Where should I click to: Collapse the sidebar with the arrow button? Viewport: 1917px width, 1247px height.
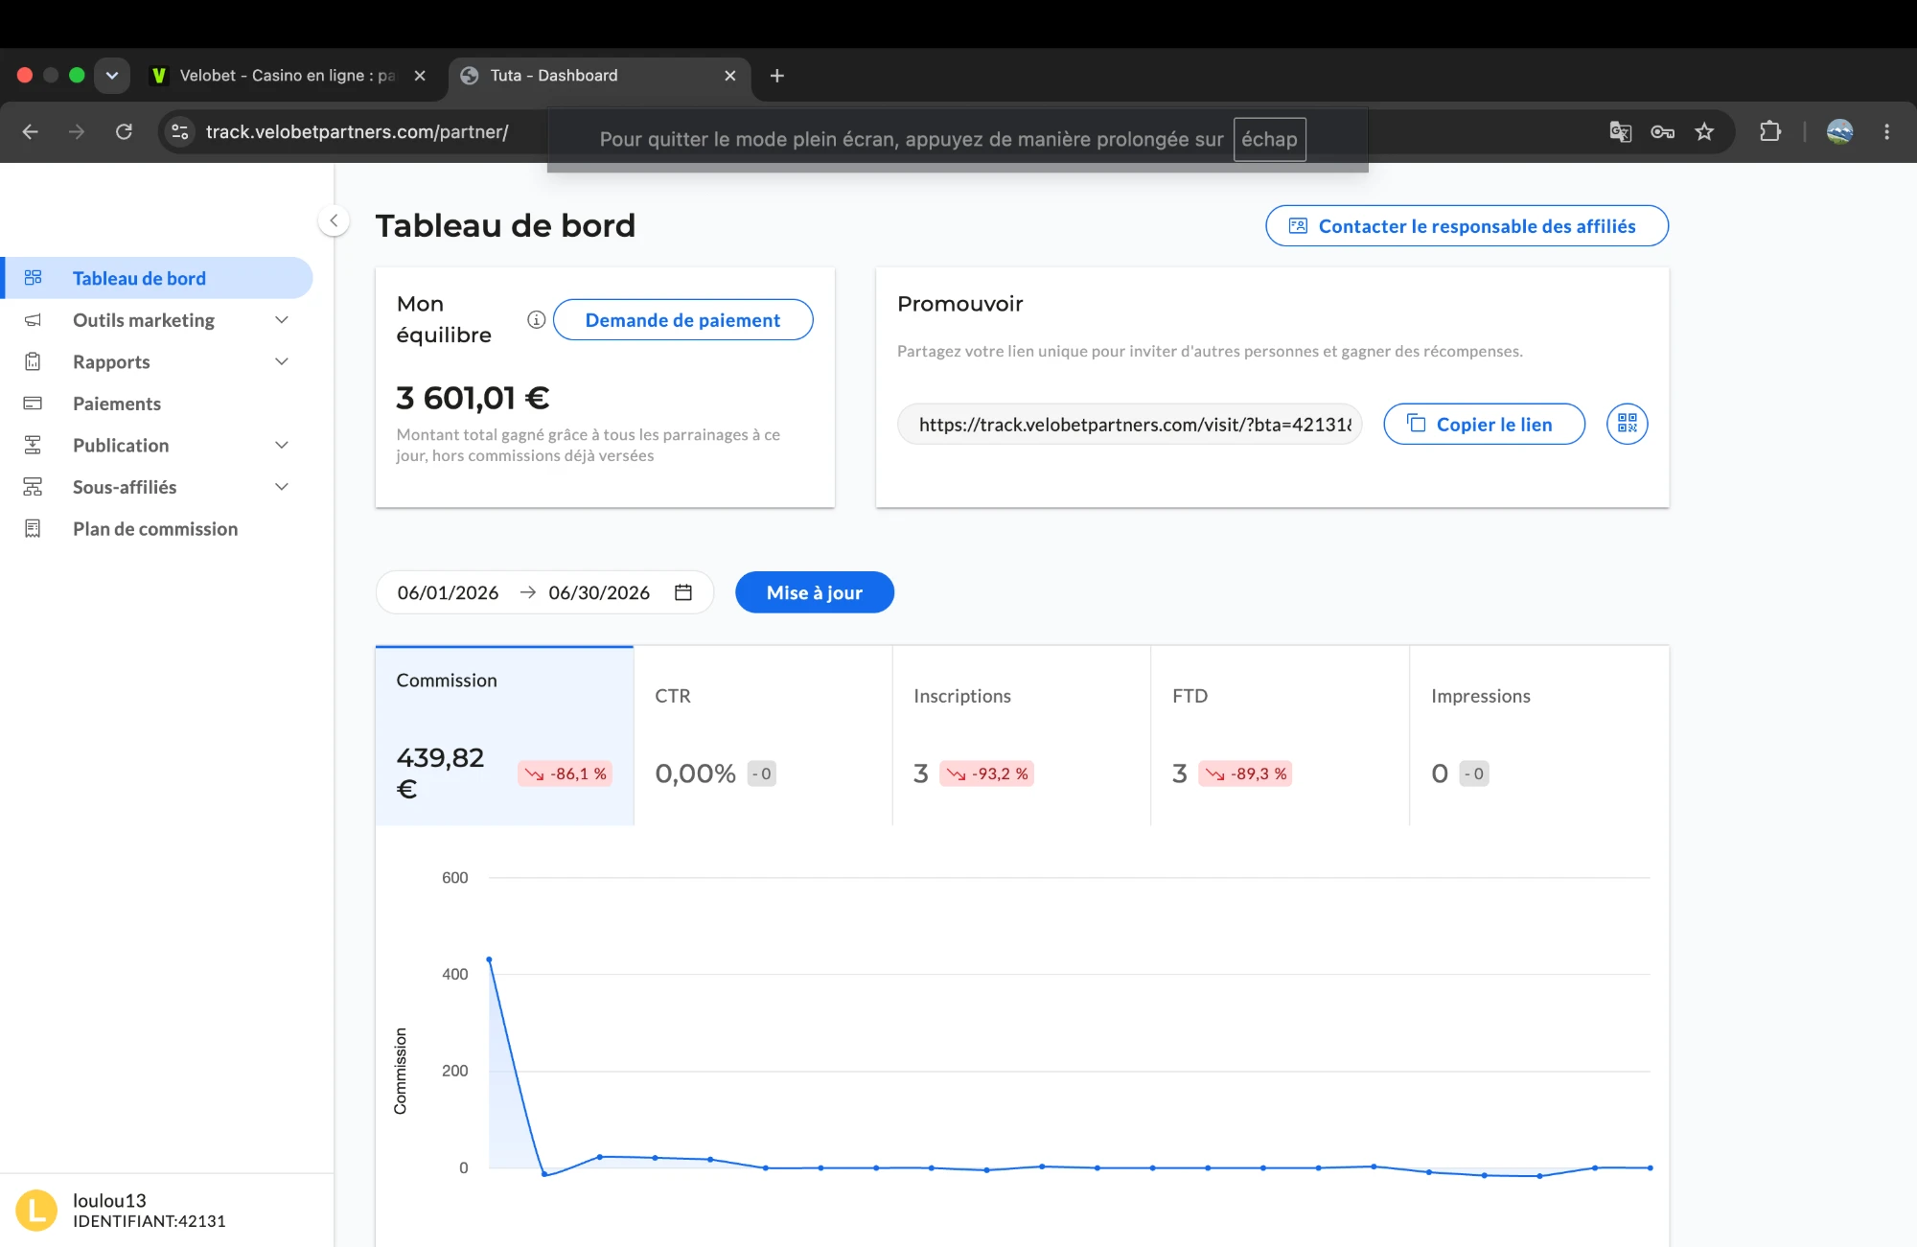click(x=334, y=221)
